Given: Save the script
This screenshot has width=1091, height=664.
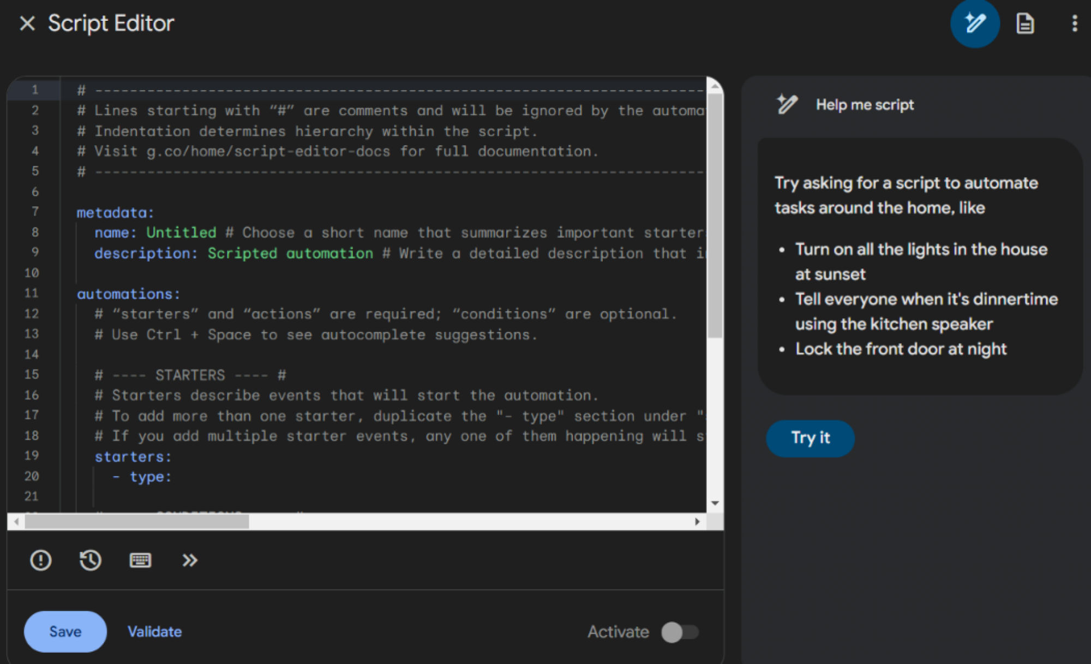Looking at the screenshot, I should 64,631.
